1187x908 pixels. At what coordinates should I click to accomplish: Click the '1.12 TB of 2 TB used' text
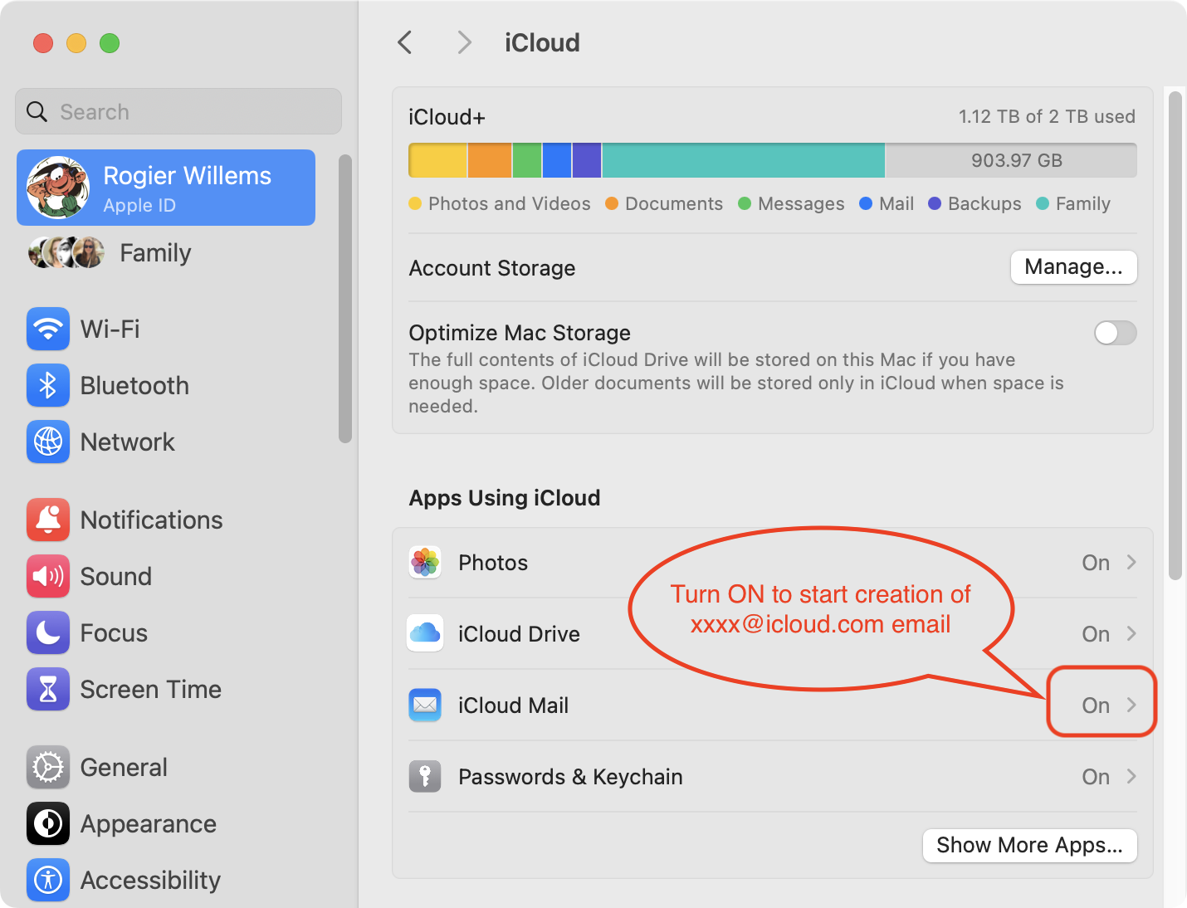pos(1047,116)
